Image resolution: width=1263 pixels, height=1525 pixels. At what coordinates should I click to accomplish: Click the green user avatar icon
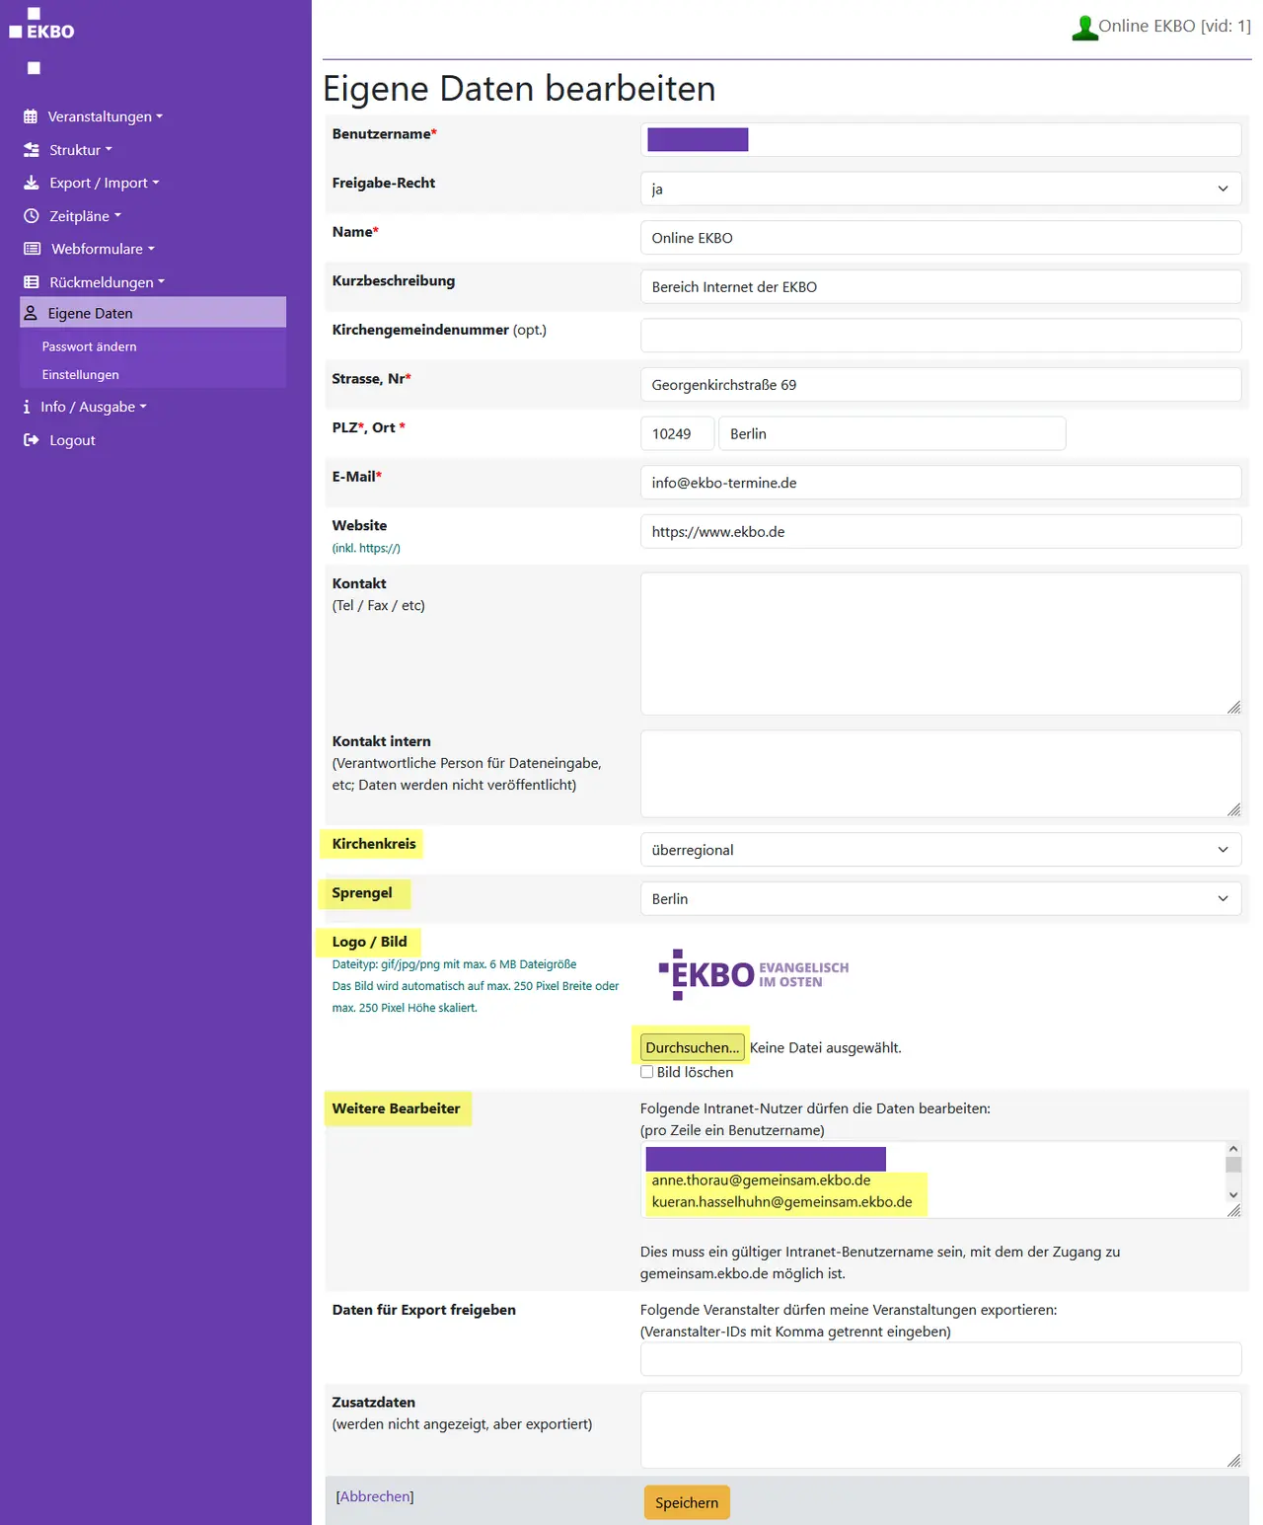(x=1084, y=28)
